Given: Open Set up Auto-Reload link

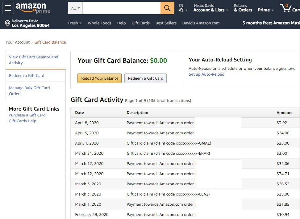Looking at the screenshot, I should click(206, 74).
